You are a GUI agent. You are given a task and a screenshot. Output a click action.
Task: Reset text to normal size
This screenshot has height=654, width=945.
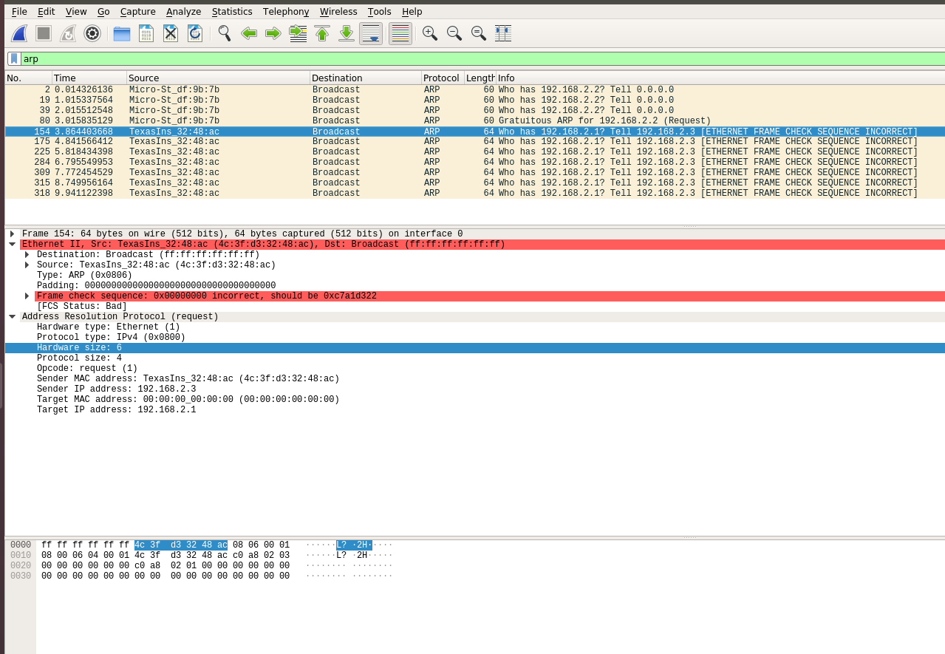coord(479,33)
